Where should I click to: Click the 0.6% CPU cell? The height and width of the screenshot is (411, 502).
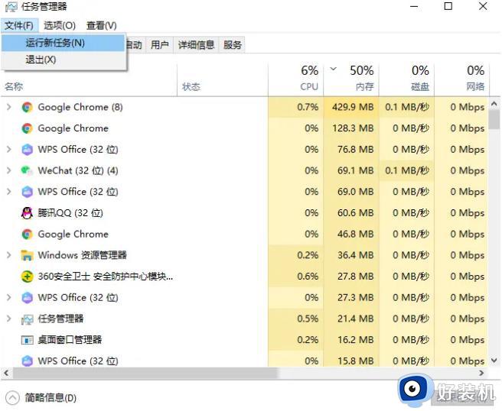(296, 276)
